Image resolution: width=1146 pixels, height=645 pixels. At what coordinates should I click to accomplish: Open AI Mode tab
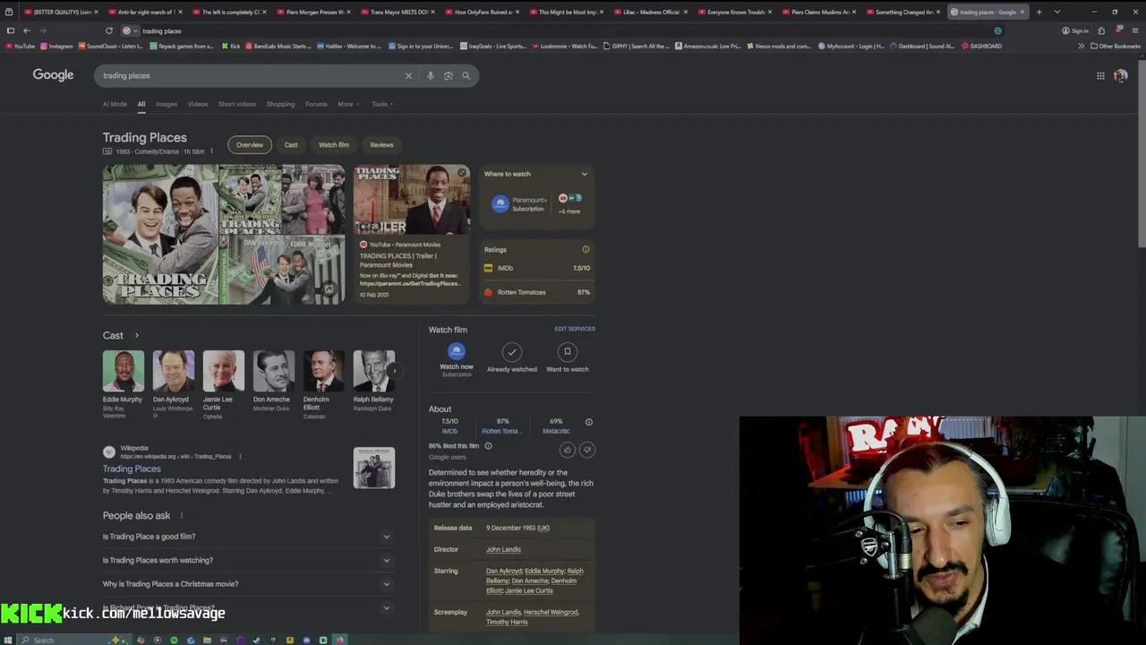coord(115,104)
